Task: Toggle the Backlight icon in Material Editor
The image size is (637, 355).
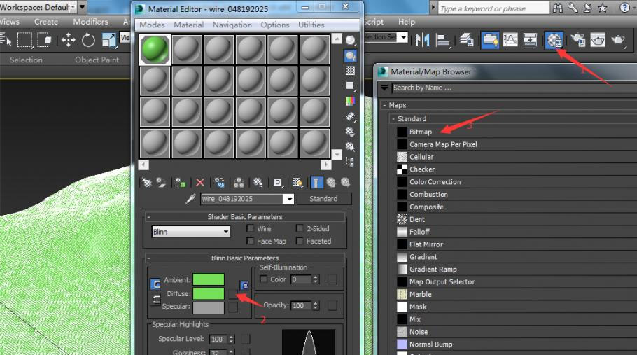Action: click(x=350, y=55)
